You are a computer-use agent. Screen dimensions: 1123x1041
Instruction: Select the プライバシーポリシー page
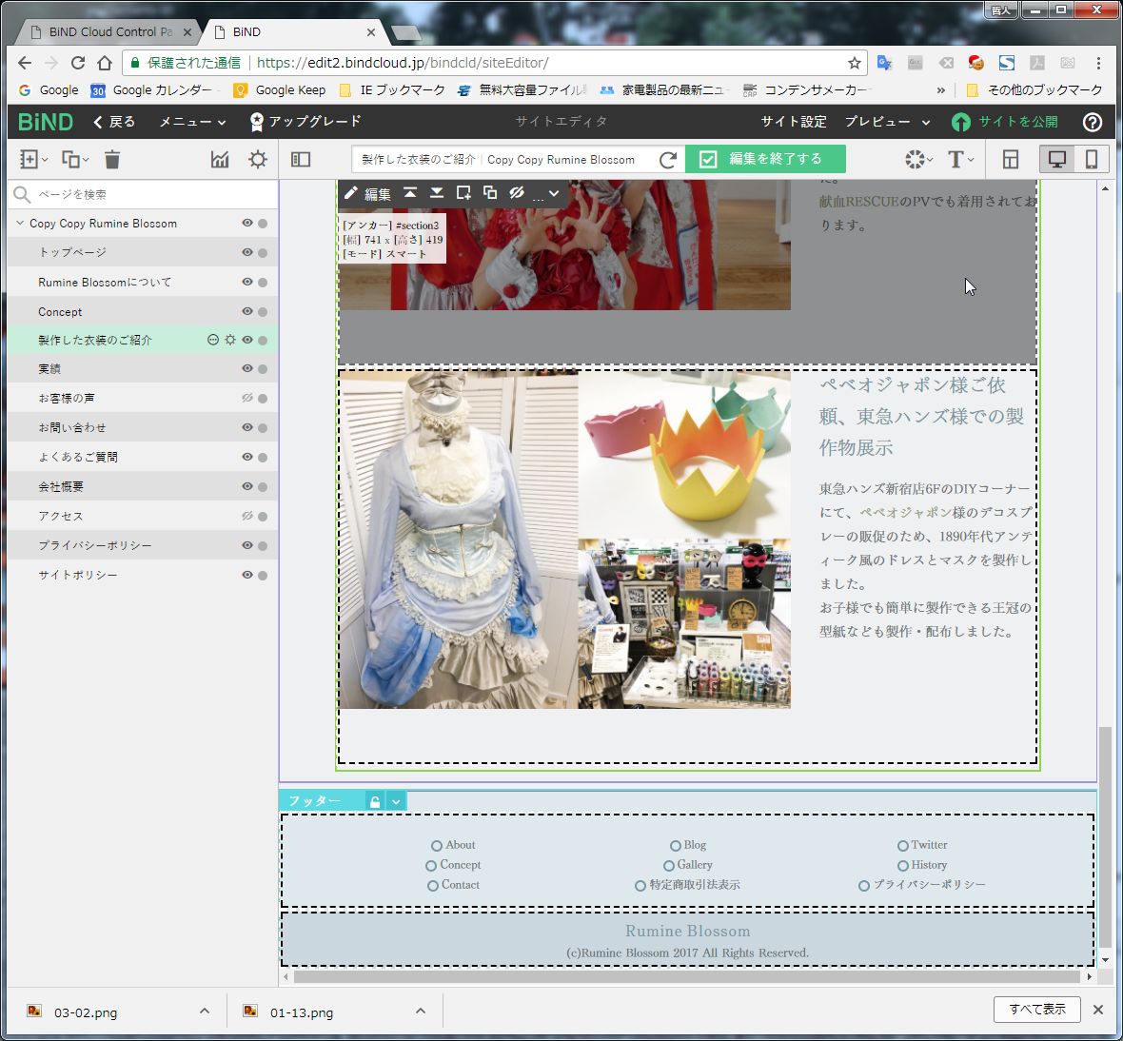tap(143, 545)
